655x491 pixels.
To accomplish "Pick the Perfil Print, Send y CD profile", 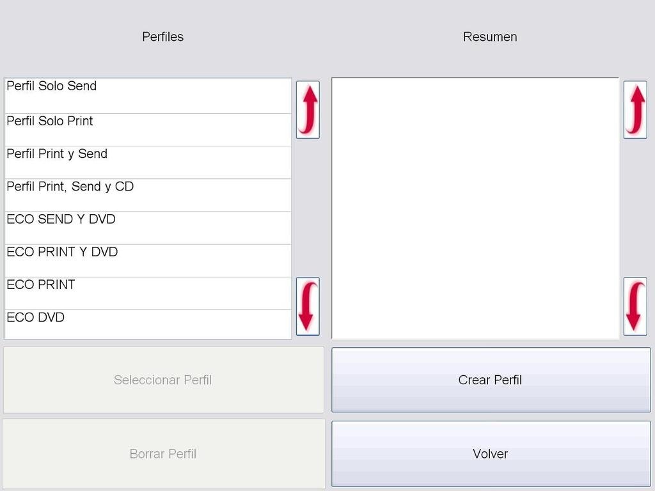I will coord(148,196).
